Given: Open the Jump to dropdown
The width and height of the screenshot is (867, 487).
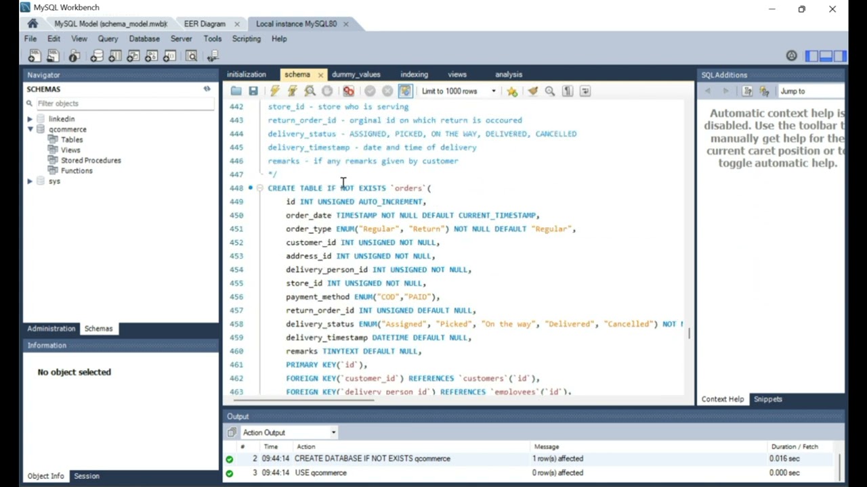Looking at the screenshot, I should pos(811,91).
